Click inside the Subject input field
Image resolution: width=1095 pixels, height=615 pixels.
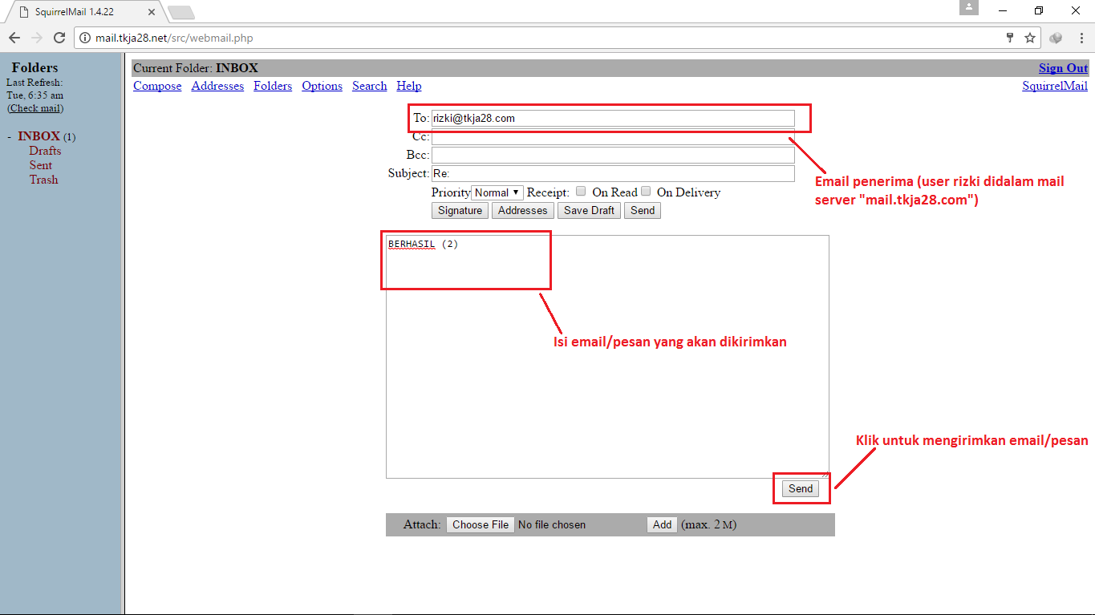pyautogui.click(x=612, y=173)
